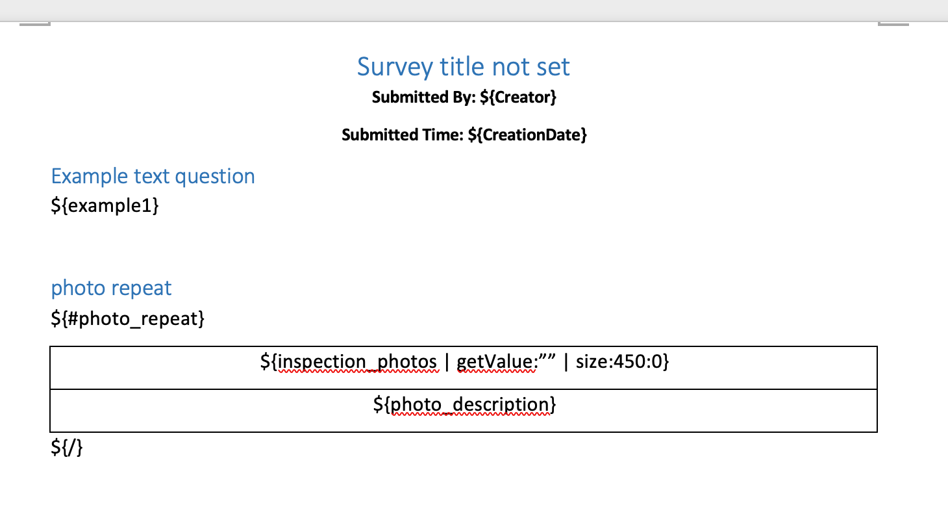Place cursor in the ${example1} field

(x=105, y=206)
